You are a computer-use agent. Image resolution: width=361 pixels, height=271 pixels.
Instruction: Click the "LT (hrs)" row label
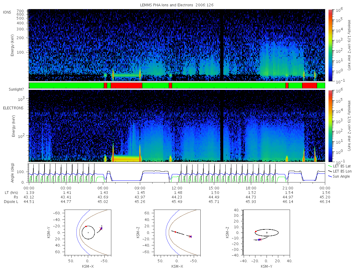11,192
